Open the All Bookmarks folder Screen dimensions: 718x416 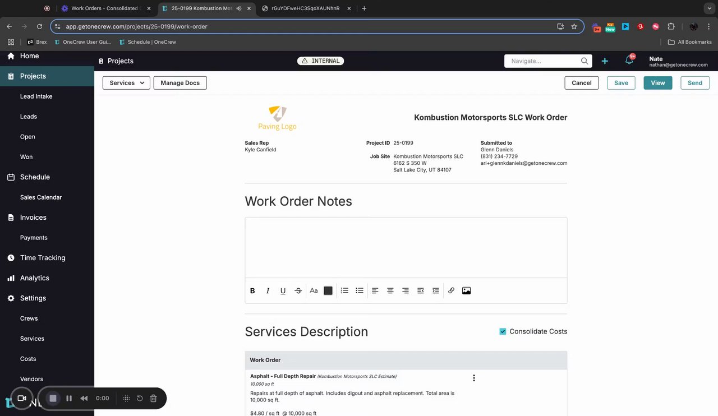click(x=689, y=42)
